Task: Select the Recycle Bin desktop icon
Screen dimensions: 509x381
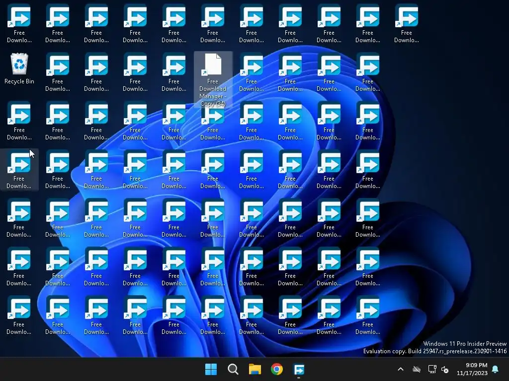Action: pyautogui.click(x=19, y=69)
